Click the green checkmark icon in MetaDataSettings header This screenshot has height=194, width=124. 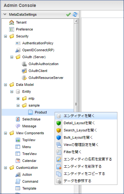(68, 14)
